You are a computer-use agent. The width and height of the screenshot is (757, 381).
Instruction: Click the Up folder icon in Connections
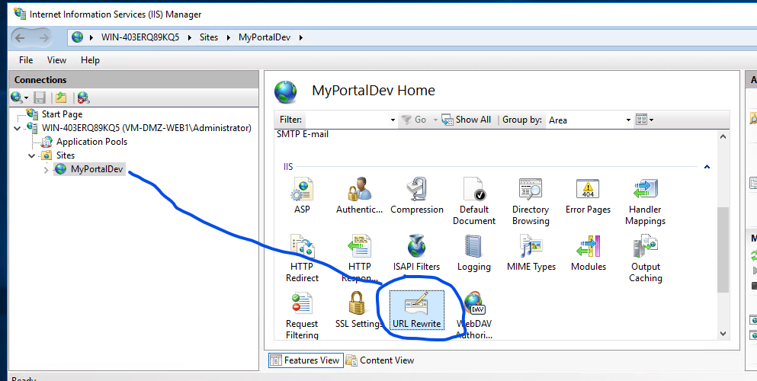point(61,98)
